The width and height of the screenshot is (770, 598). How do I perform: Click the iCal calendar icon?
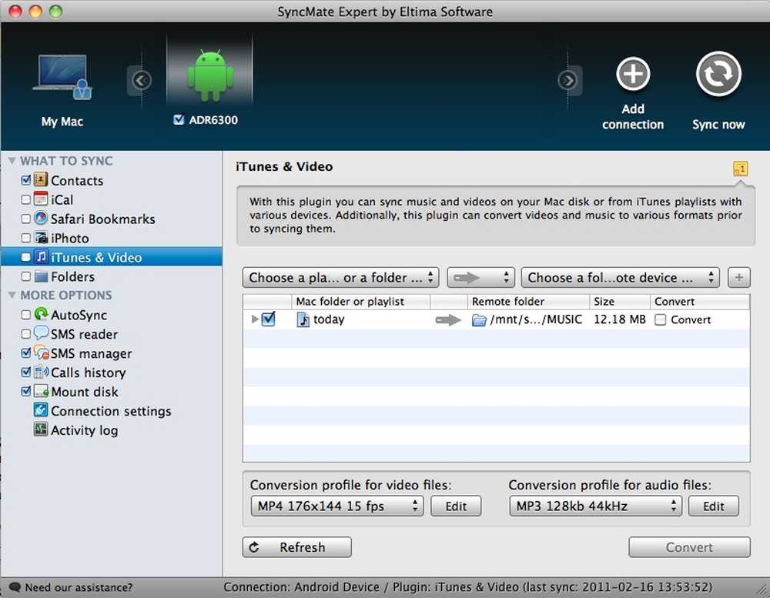(x=41, y=199)
